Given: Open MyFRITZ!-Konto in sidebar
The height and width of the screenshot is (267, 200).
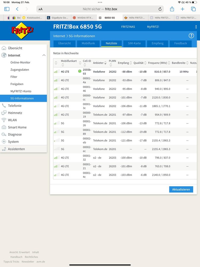Looking at the screenshot, I should point(21,91).
